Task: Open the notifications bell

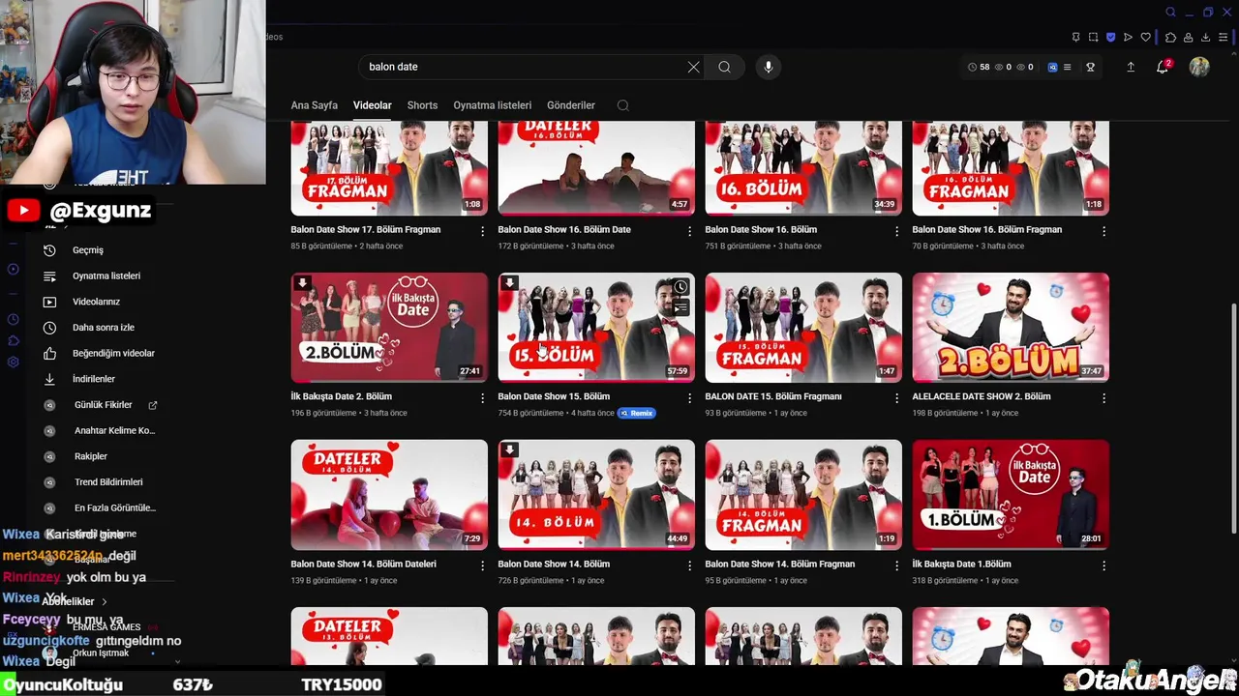Action: pyautogui.click(x=1163, y=67)
